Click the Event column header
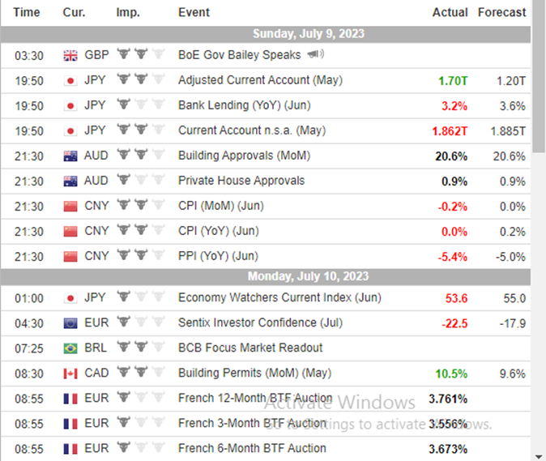This screenshot has height=461, width=546. (x=194, y=12)
